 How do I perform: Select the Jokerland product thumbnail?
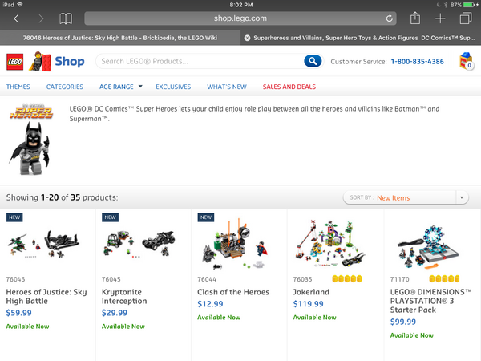[x=330, y=243]
